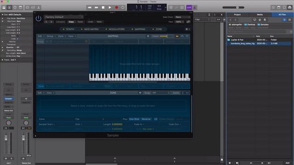
Task: Open the Mapping pane Edit menu
Action: point(41,36)
